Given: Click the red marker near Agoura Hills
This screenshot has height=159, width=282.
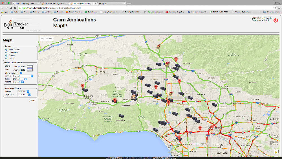Looking at the screenshot, I should click(115, 100).
